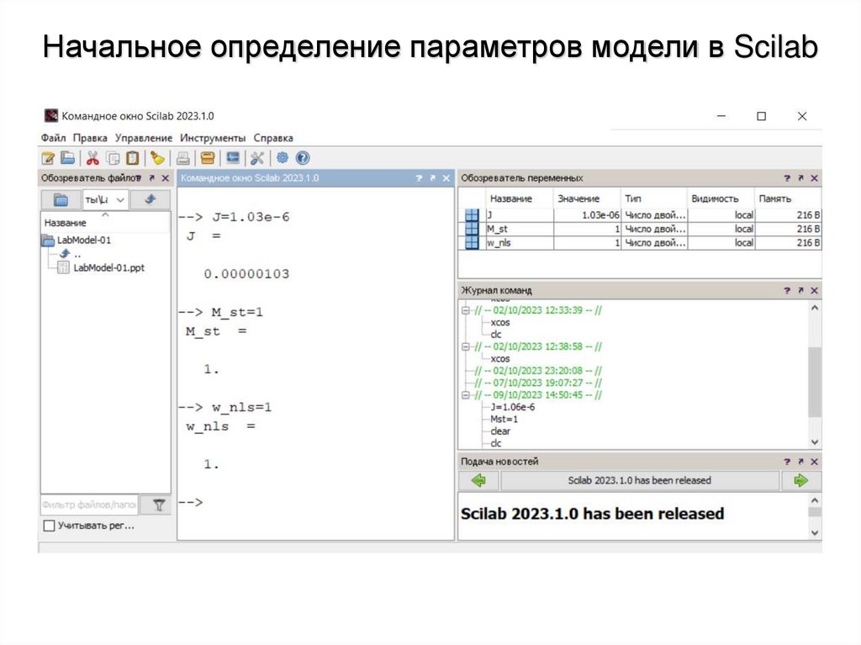Open the Файл menu
Screen dimensions: 861x645
pos(54,137)
